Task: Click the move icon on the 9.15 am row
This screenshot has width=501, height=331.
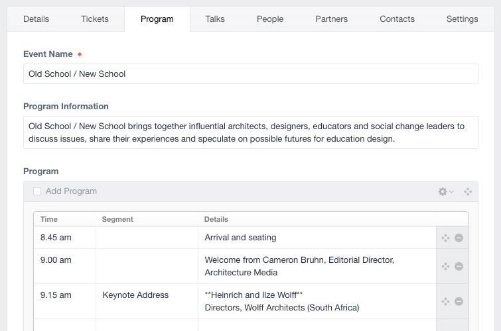Action: [x=445, y=301]
